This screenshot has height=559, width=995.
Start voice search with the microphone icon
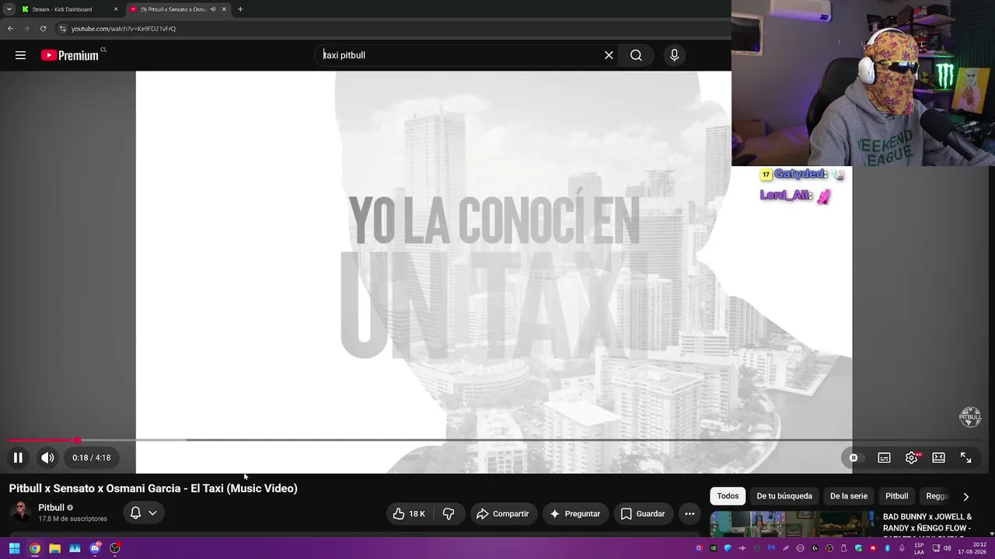click(x=674, y=55)
